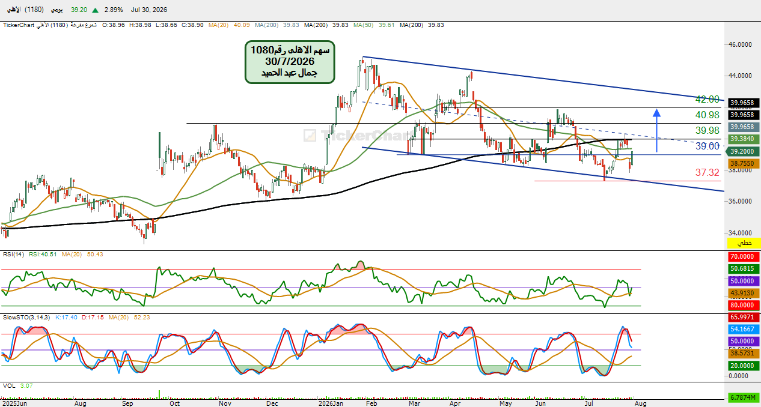This screenshot has height=407, width=761.
Task: Click the gray-blue 39.9658 price axis tag
Action: (x=744, y=127)
